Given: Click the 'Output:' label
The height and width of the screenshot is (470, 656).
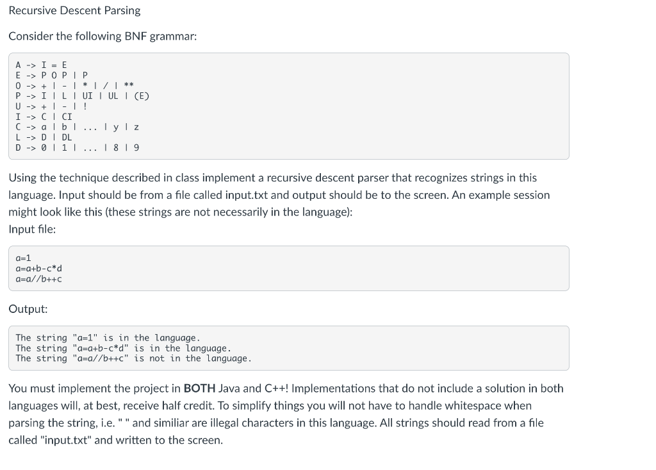Looking at the screenshot, I should pyautogui.click(x=28, y=309).
